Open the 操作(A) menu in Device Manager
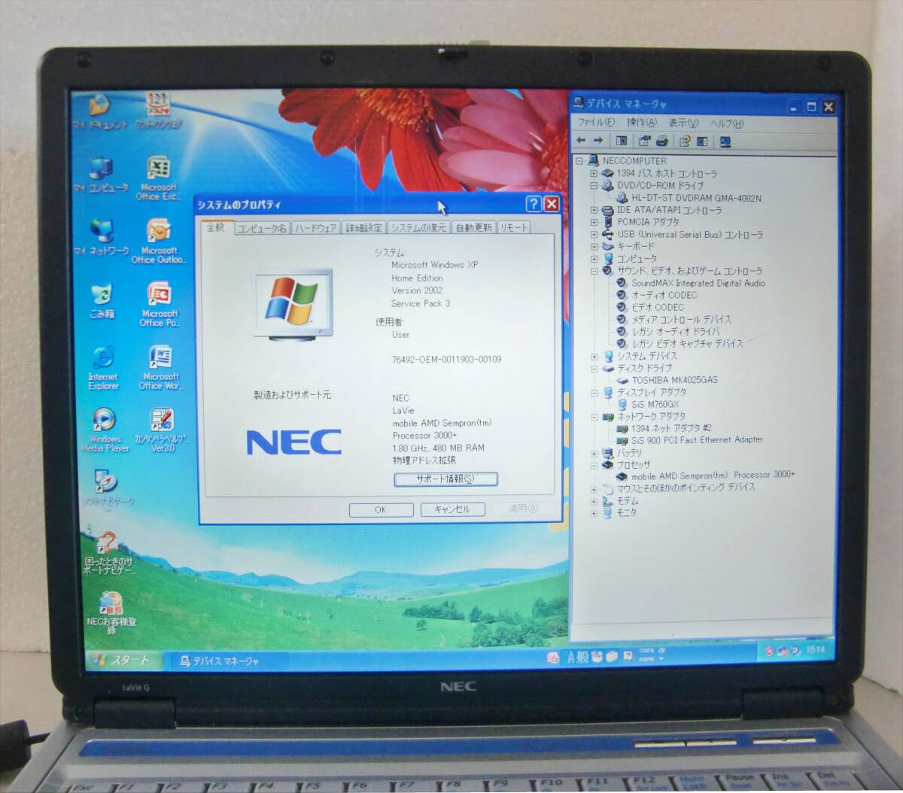Image resolution: width=903 pixels, height=793 pixels. [x=642, y=123]
